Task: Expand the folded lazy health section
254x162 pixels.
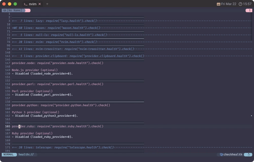Action: pos(132,21)
